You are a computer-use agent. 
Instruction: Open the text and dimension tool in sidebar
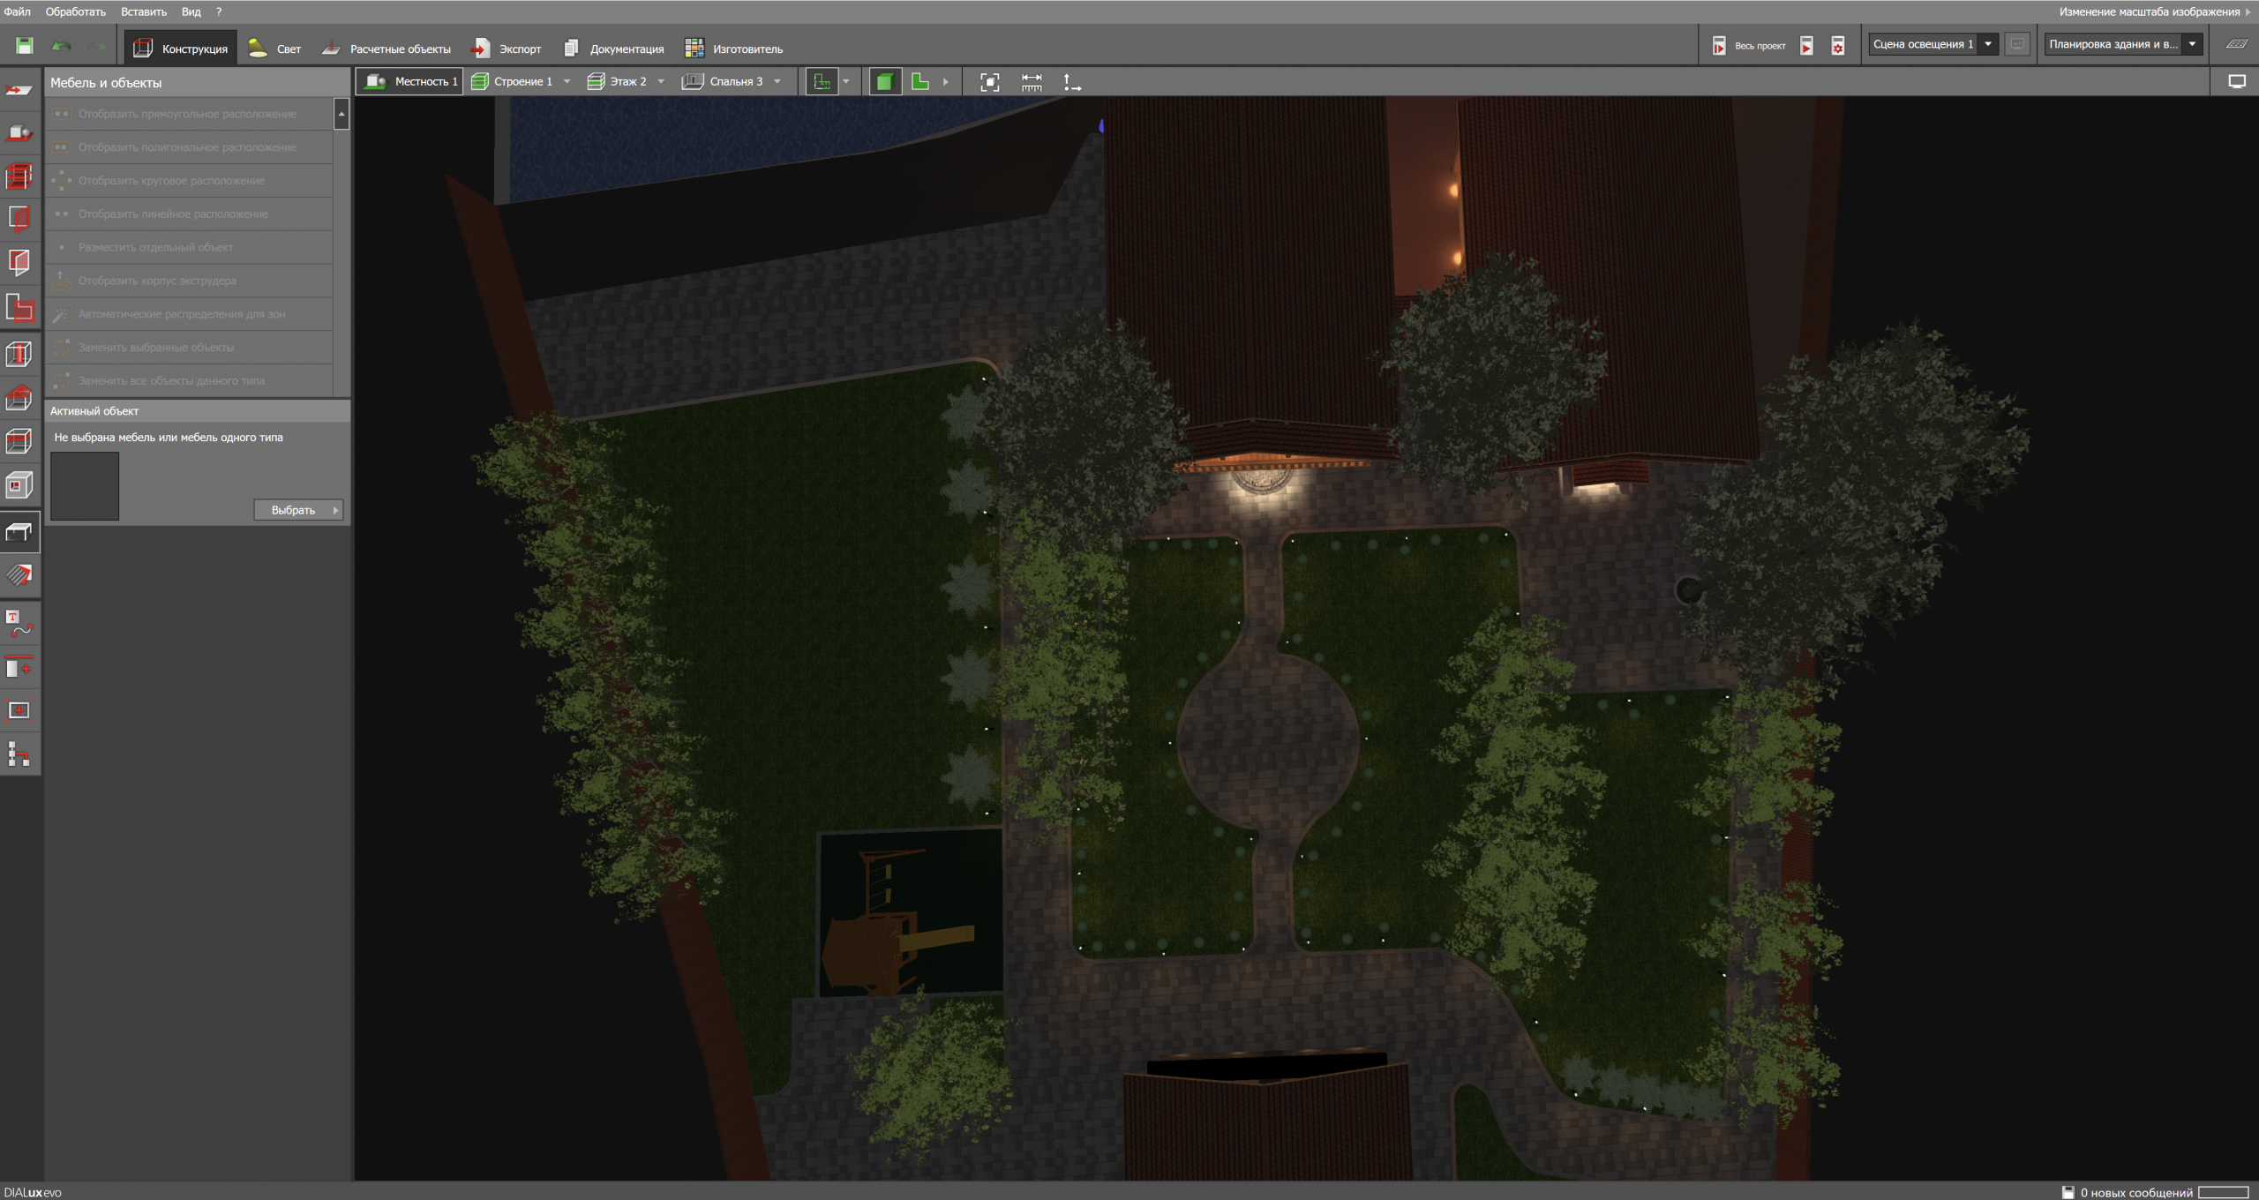coord(19,624)
